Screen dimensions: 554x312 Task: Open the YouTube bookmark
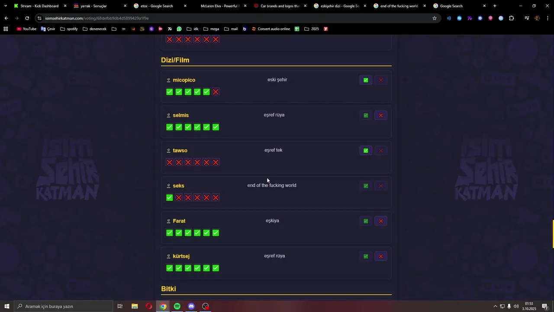(26, 29)
